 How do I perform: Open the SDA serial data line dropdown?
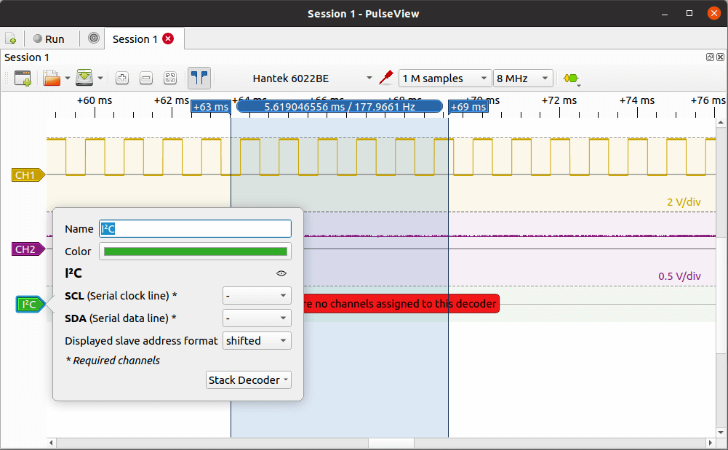tap(256, 318)
